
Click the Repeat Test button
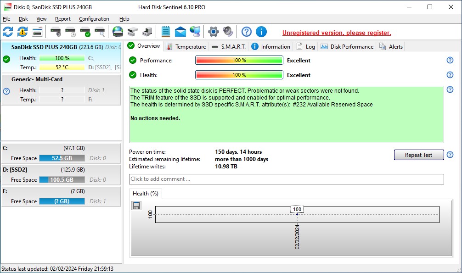[419, 155]
